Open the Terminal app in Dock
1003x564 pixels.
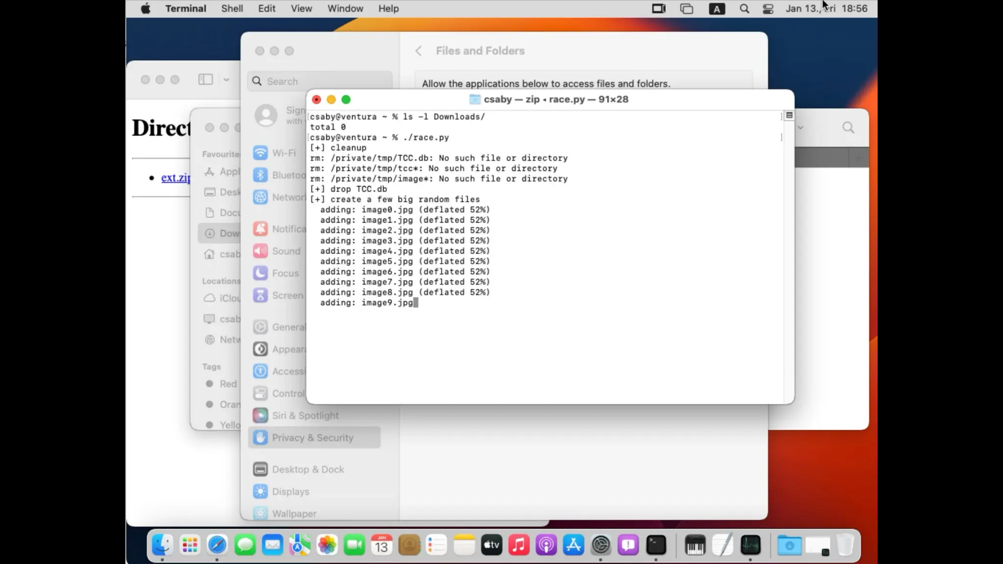(656, 545)
